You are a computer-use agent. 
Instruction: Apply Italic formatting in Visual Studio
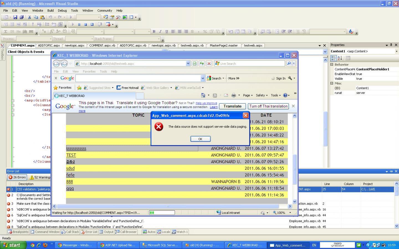tap(160, 32)
